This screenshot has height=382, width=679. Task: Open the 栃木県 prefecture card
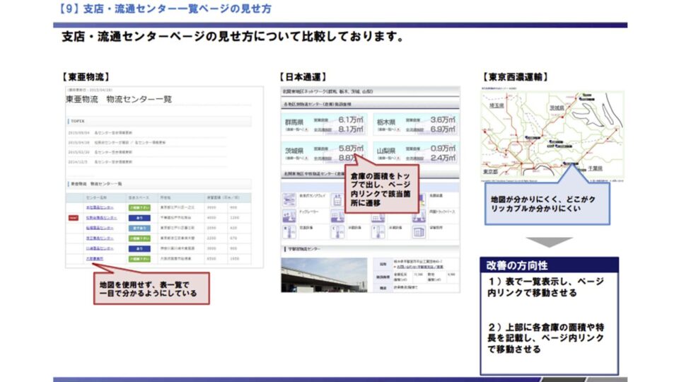(416, 125)
